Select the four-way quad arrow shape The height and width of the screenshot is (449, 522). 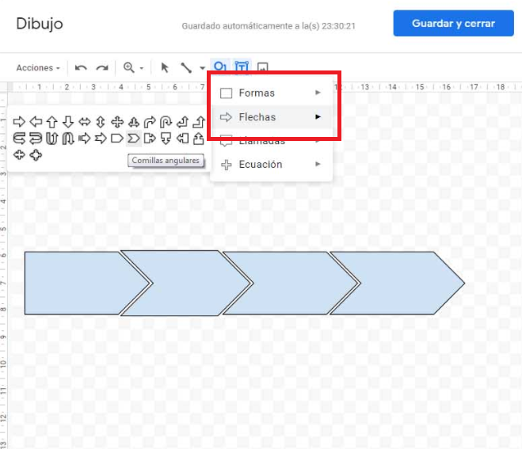(117, 122)
